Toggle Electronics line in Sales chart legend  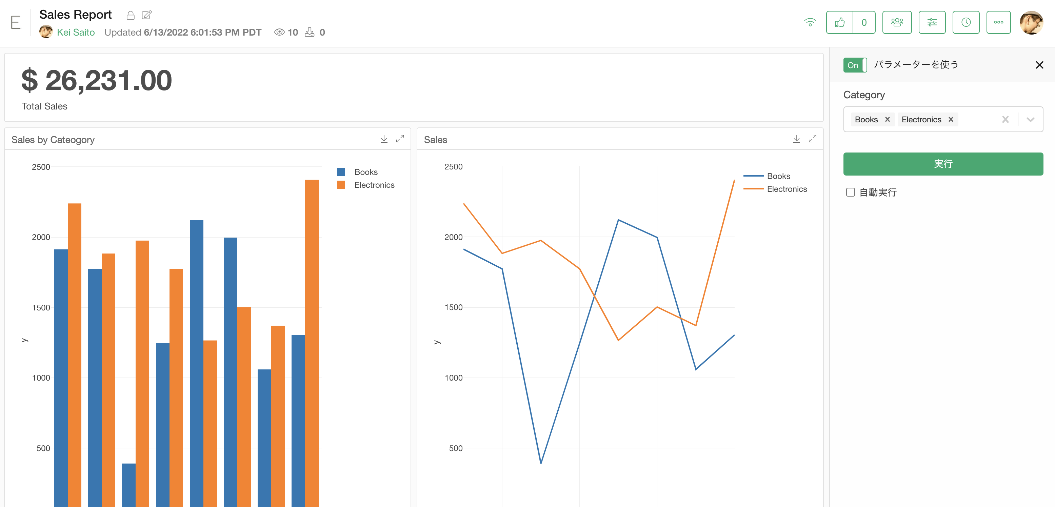tap(775, 189)
